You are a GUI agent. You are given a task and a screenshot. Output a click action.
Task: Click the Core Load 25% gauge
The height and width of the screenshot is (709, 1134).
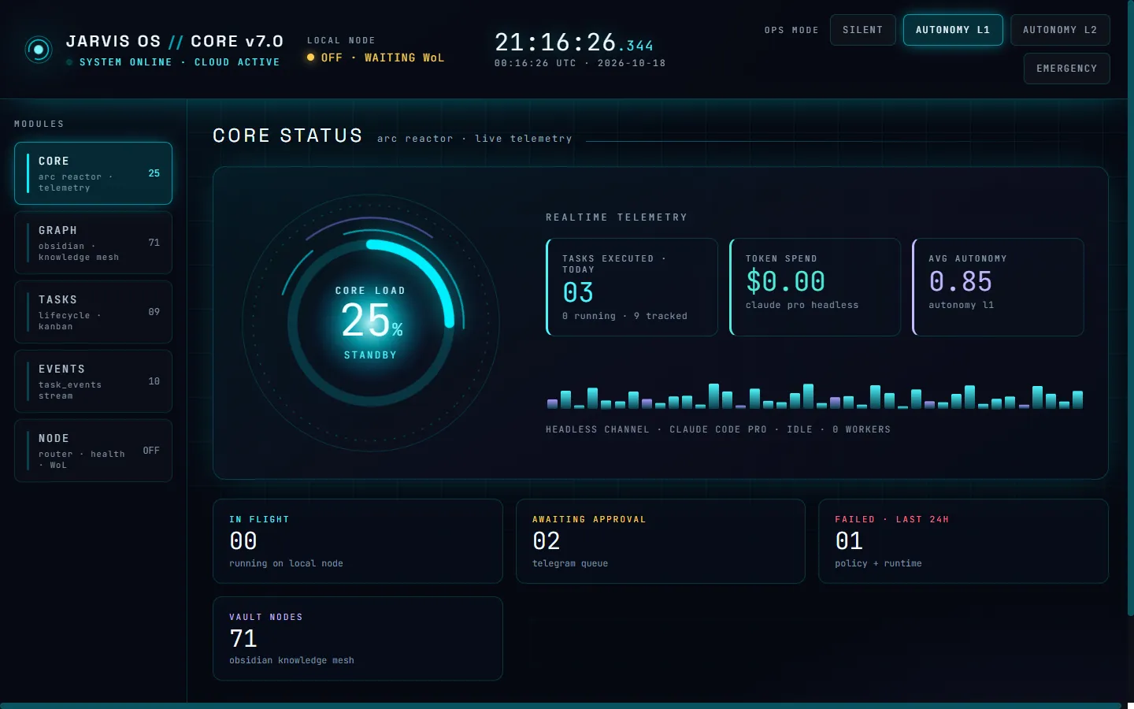pos(371,323)
